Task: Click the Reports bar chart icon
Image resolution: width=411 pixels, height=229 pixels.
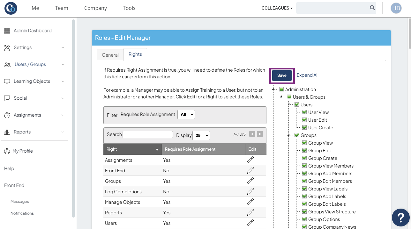Action: 7,132
